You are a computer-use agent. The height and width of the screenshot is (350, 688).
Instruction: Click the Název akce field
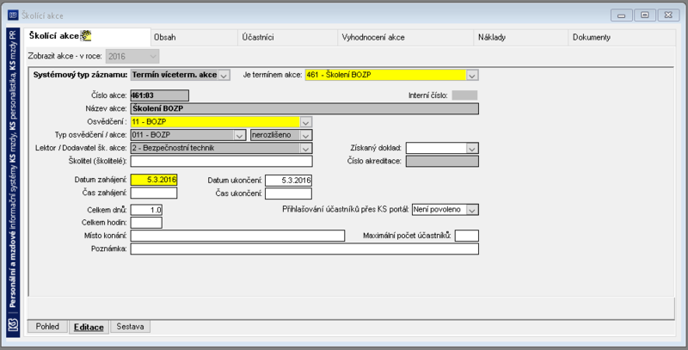click(304, 108)
